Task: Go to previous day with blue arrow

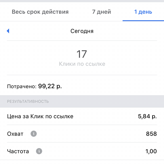Action: click(x=8, y=31)
